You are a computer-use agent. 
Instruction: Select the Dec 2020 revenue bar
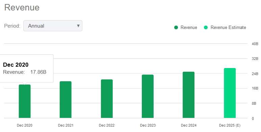point(25,101)
